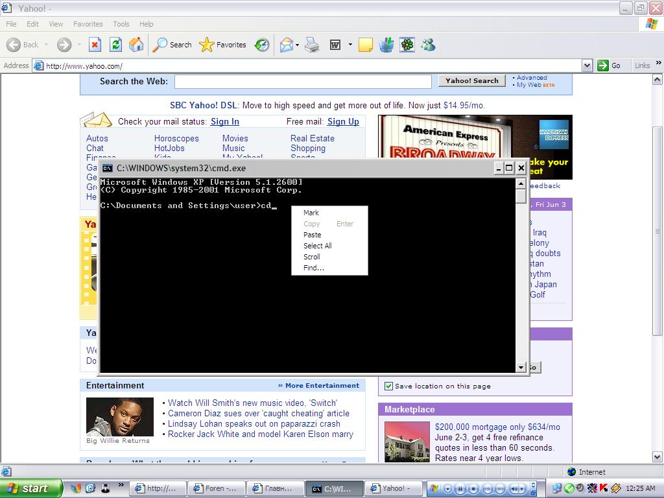Image resolution: width=664 pixels, height=498 pixels.
Task: Open the Forward button history dropdown
Action: click(x=79, y=45)
